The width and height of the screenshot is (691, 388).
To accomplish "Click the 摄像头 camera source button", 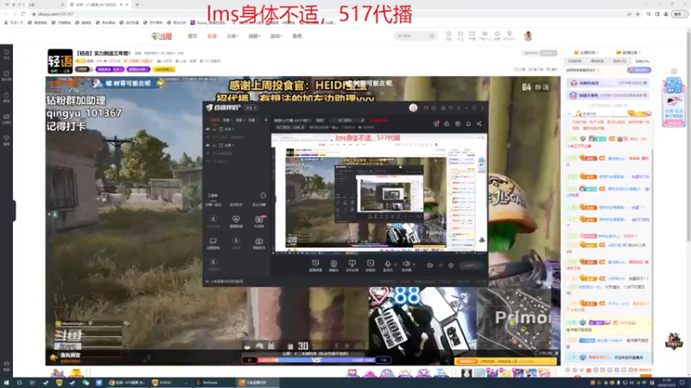I will 333,265.
